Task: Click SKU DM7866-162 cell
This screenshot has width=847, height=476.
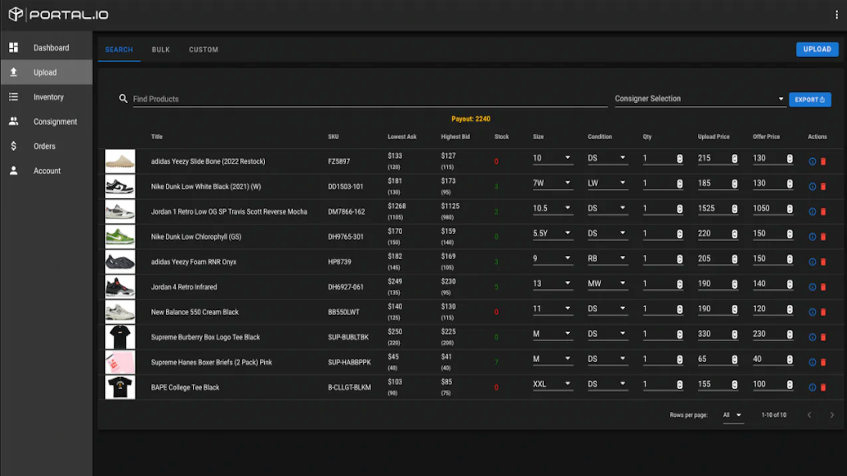Action: tap(346, 212)
